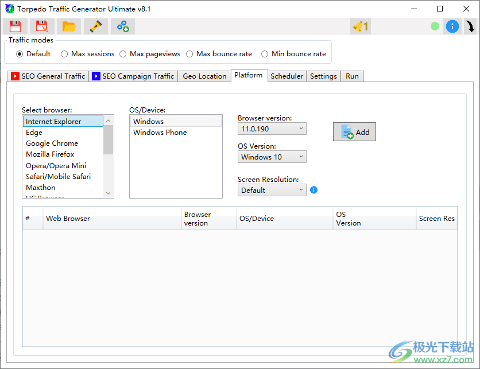Image resolution: width=480 pixels, height=369 pixels.
Task: Select Safari/Mobile Safari browser entry
Action: pos(63,177)
